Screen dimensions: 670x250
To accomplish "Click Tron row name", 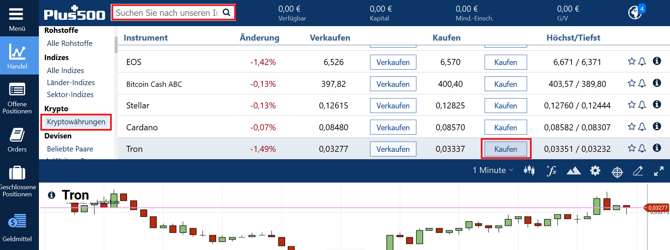I will point(134,149).
